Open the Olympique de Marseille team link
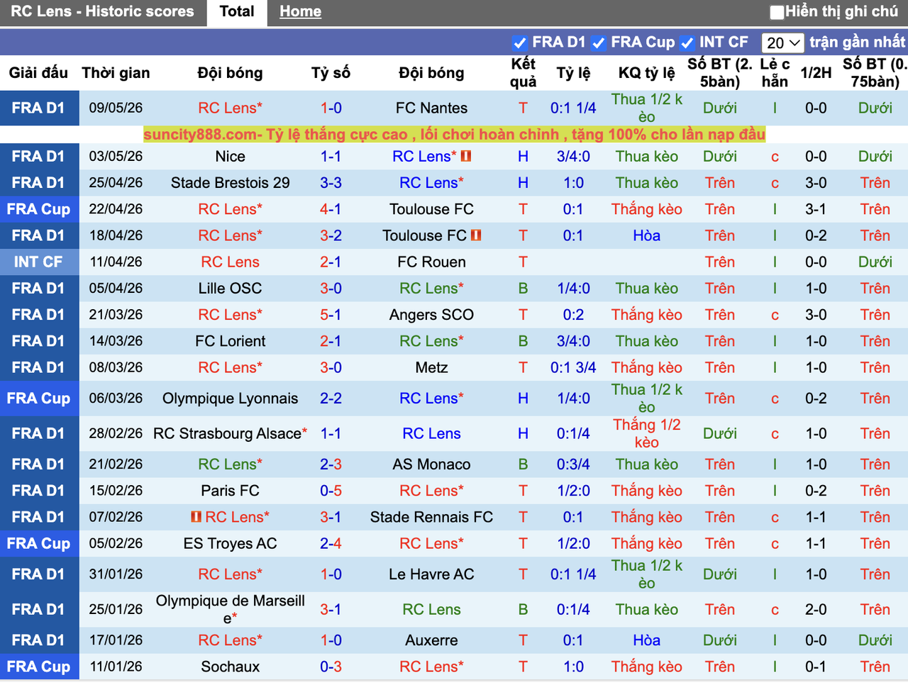908x685 pixels. (x=230, y=609)
